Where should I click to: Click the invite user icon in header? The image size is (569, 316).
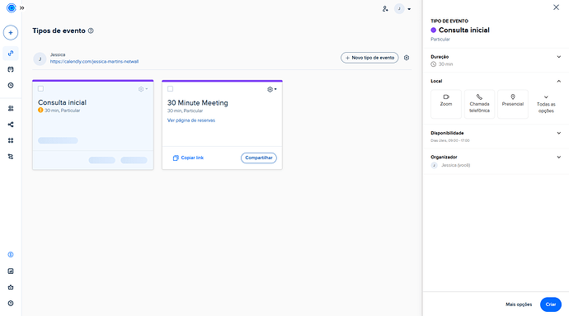(385, 9)
